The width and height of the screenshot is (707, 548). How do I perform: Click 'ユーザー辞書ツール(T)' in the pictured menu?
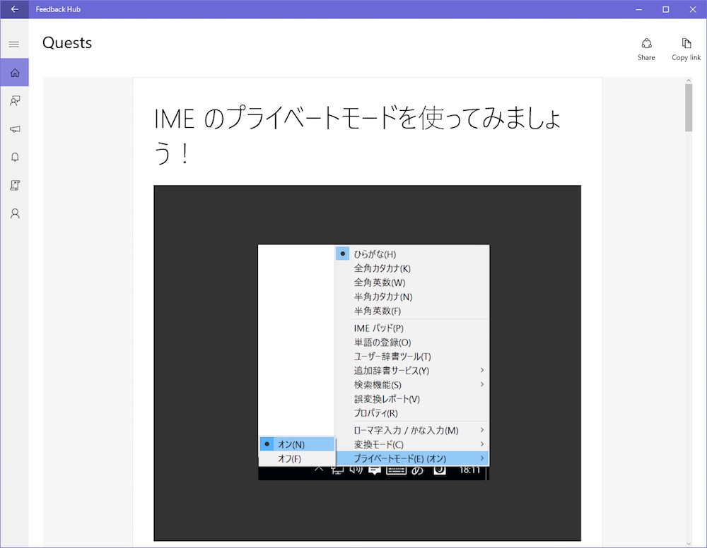[x=392, y=357]
